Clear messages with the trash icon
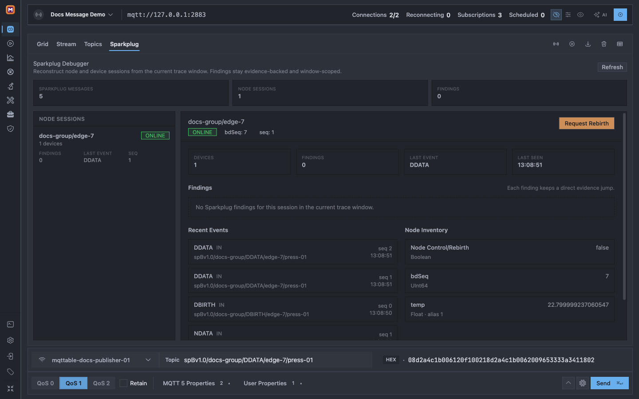Viewport: 639px width, 399px height. click(x=604, y=44)
